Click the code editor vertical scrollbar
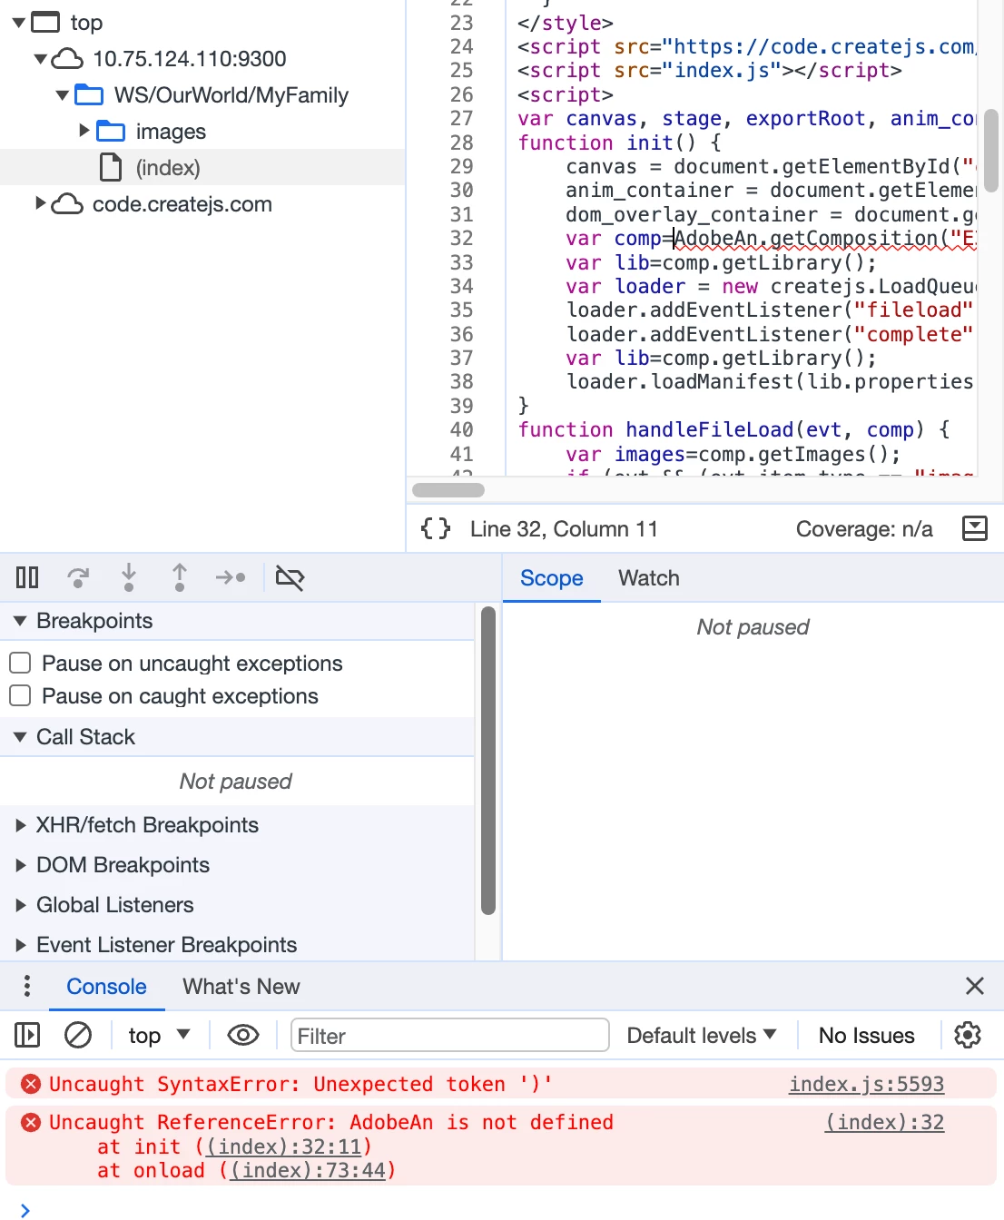Viewport: 1004px width, 1220px height. (991, 150)
